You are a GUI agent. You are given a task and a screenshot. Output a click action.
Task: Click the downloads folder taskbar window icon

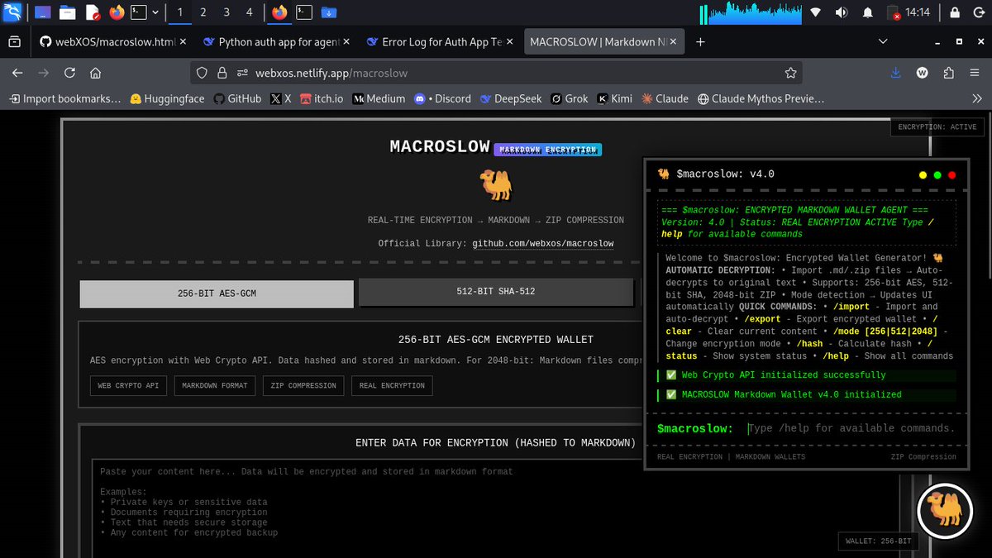tap(328, 12)
